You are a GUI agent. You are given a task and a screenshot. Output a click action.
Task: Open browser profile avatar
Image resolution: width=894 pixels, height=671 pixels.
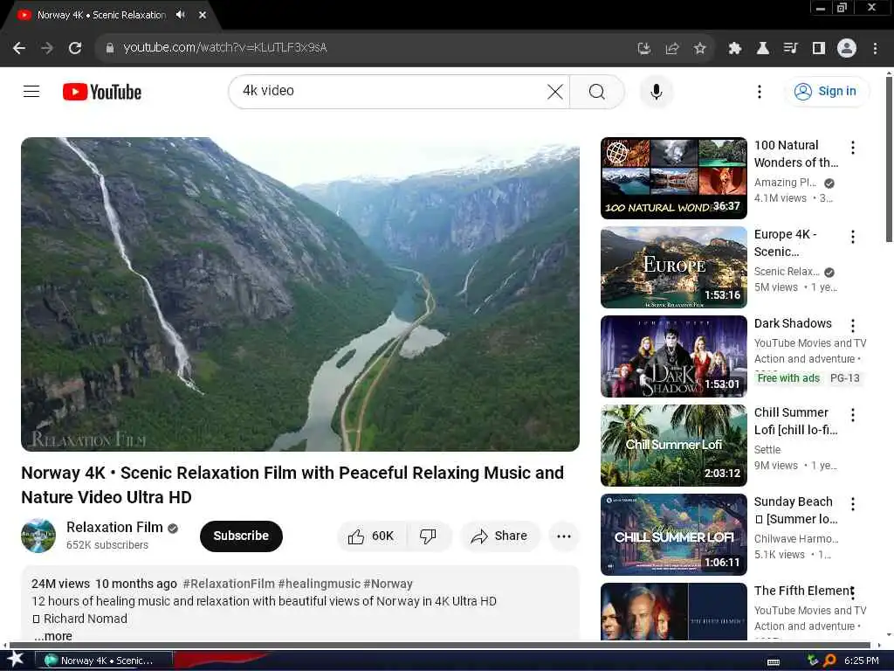pos(847,48)
